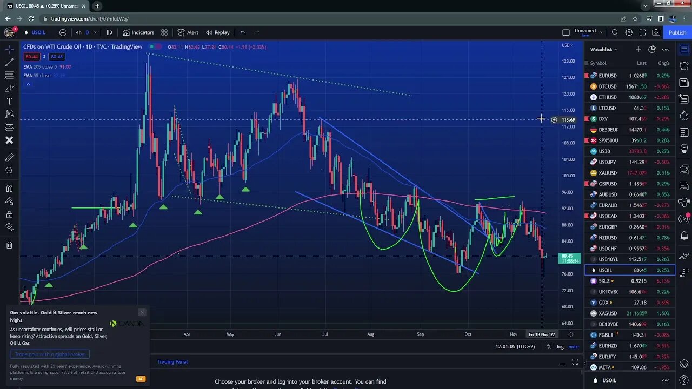This screenshot has width=692, height=389.
Task: Start bar Replay mode
Action: pos(218,32)
